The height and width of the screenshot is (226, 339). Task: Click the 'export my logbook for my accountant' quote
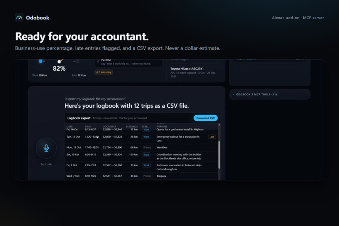click(95, 99)
